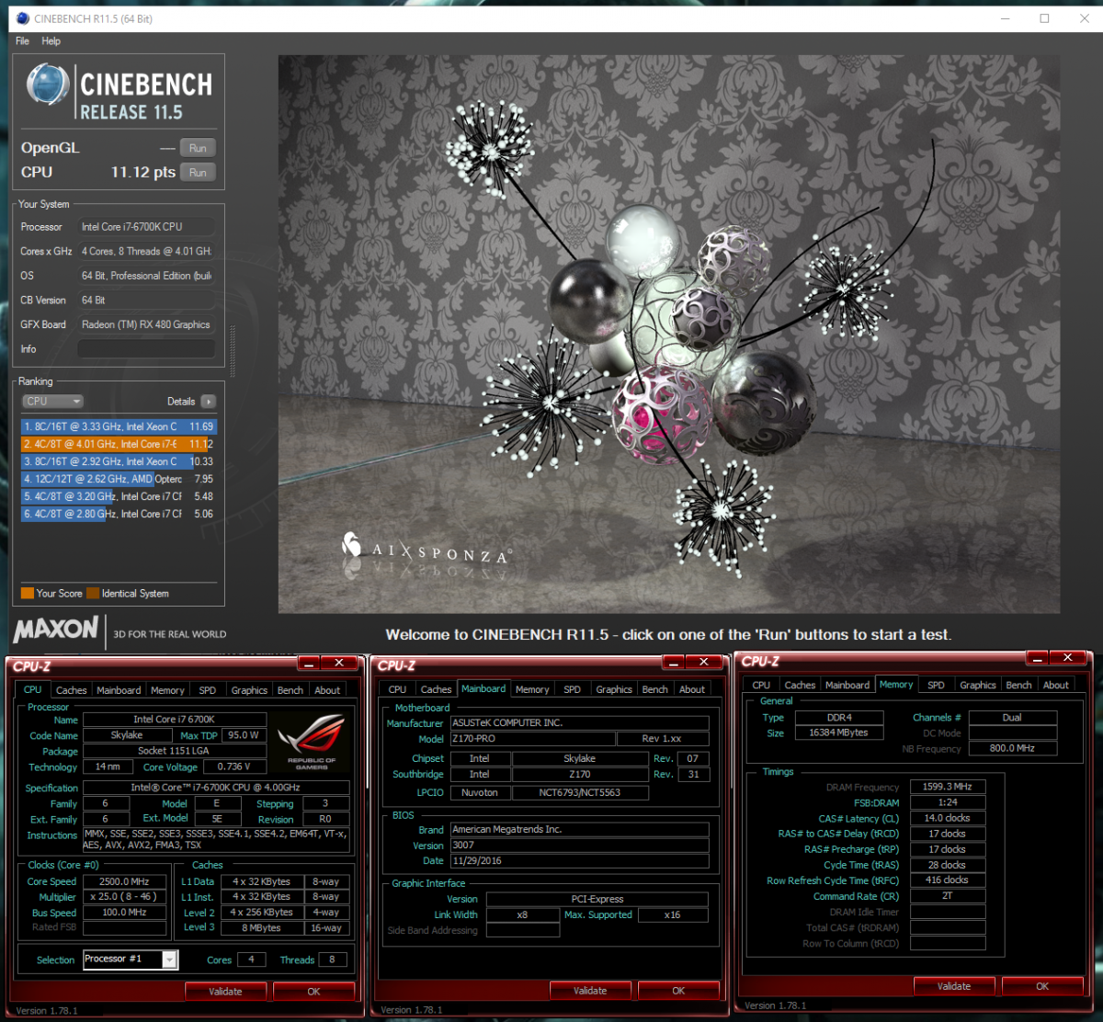Open the CPU ranking type dropdown
1103x1022 pixels.
pos(52,402)
